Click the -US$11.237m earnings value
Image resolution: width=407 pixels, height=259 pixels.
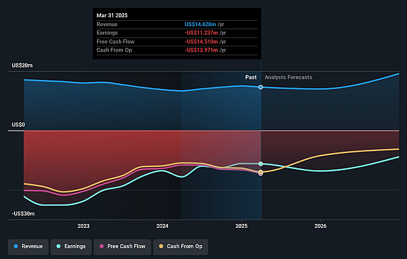tap(201, 33)
